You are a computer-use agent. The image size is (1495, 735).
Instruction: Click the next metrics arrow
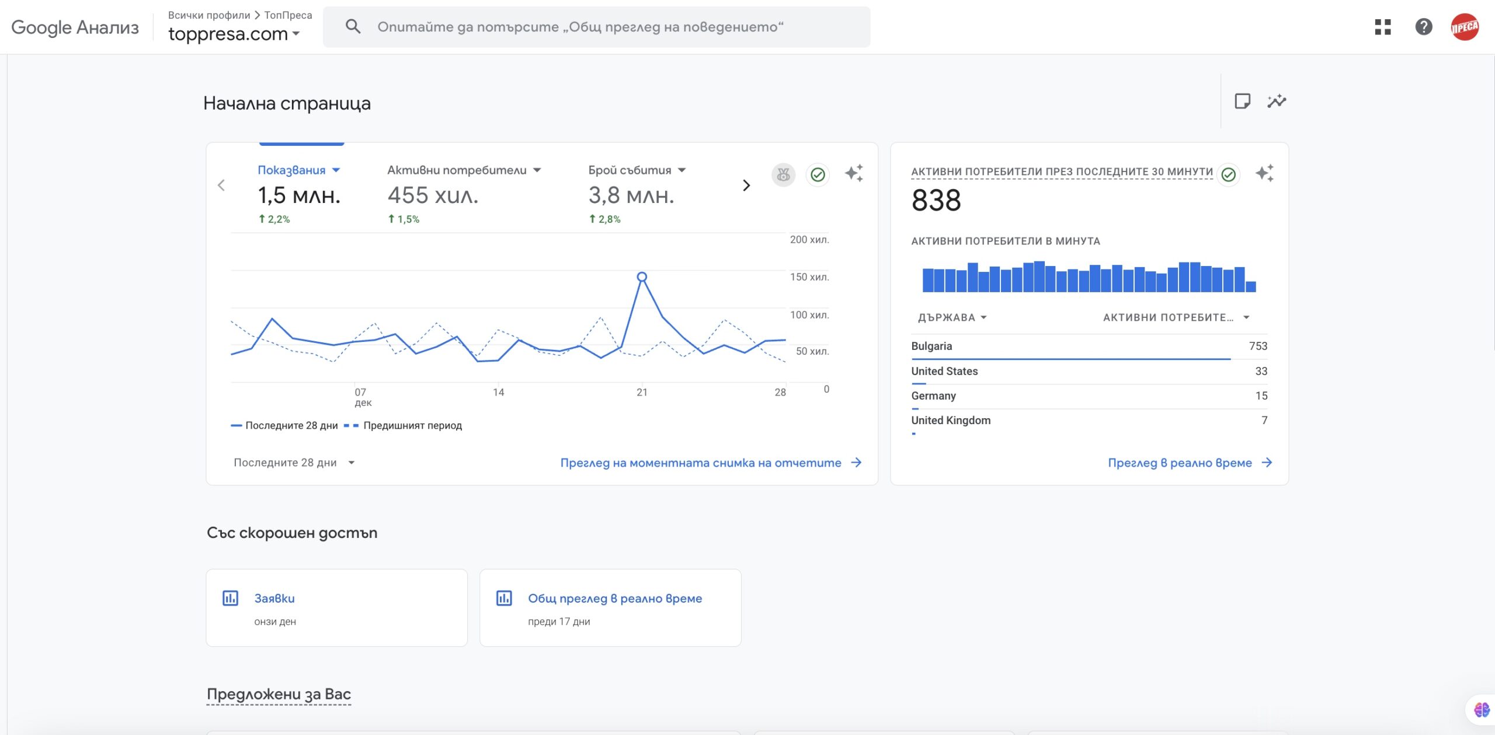(746, 185)
